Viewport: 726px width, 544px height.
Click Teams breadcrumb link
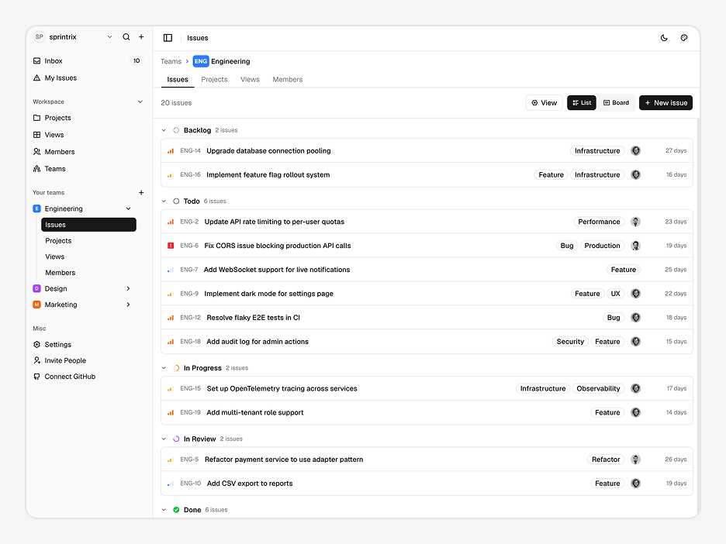[x=171, y=61]
